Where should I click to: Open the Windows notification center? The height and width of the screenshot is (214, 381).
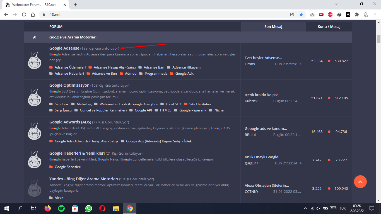372,208
